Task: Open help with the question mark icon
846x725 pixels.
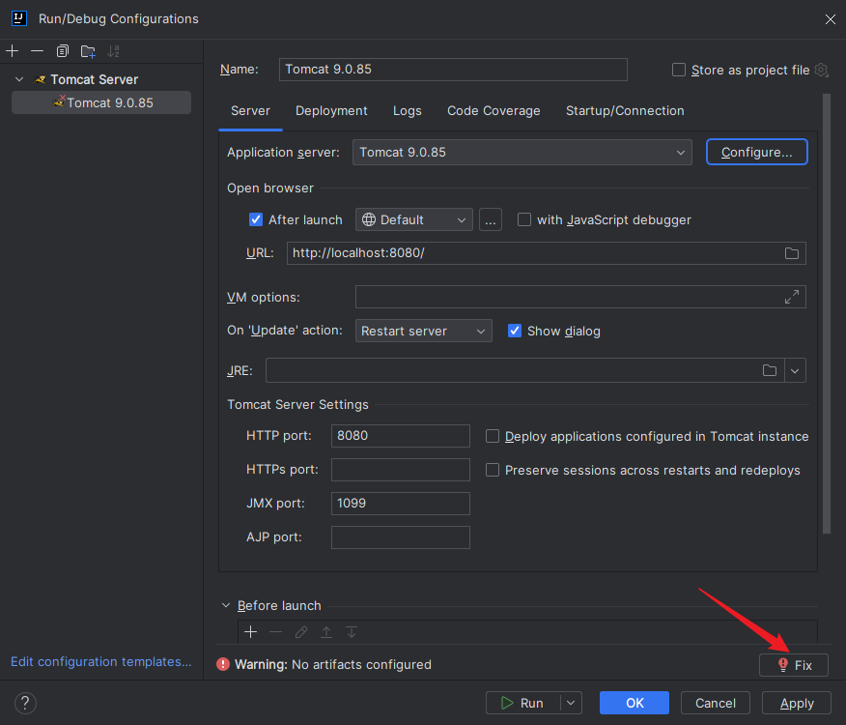Action: coord(25,703)
